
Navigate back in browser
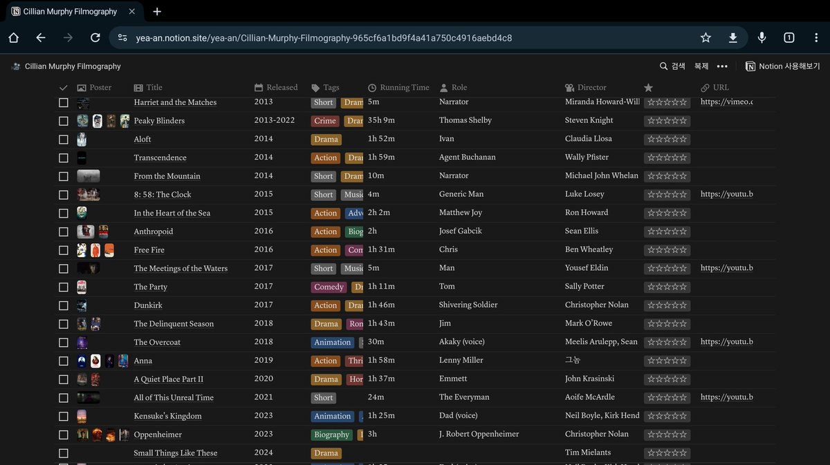41,38
